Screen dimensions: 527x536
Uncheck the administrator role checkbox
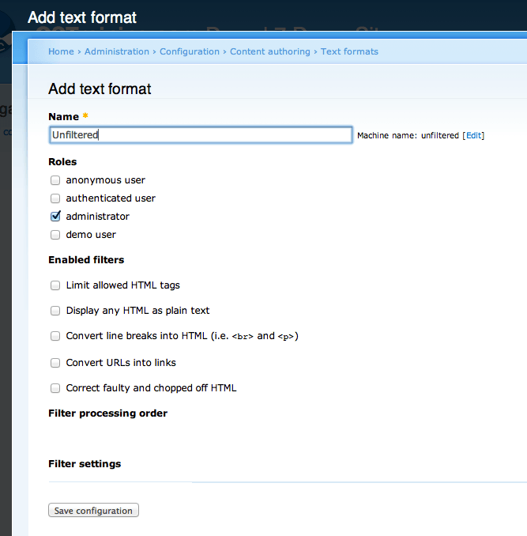[55, 217]
